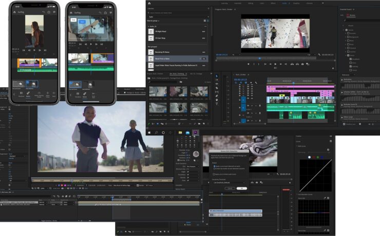Select top-left clip thumbnail in Project panel
The image size is (380, 236).
click(x=158, y=92)
